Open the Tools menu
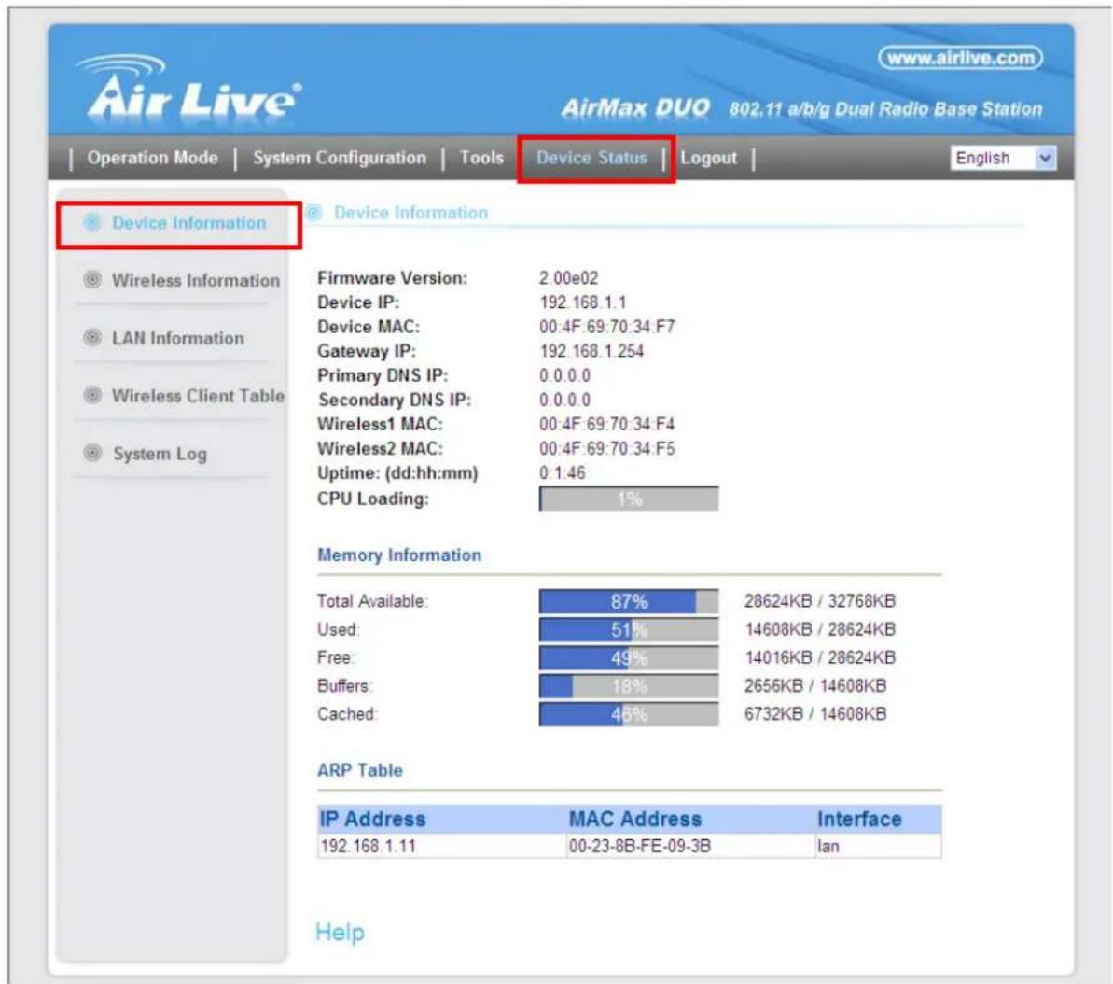The image size is (1113, 984). [481, 158]
